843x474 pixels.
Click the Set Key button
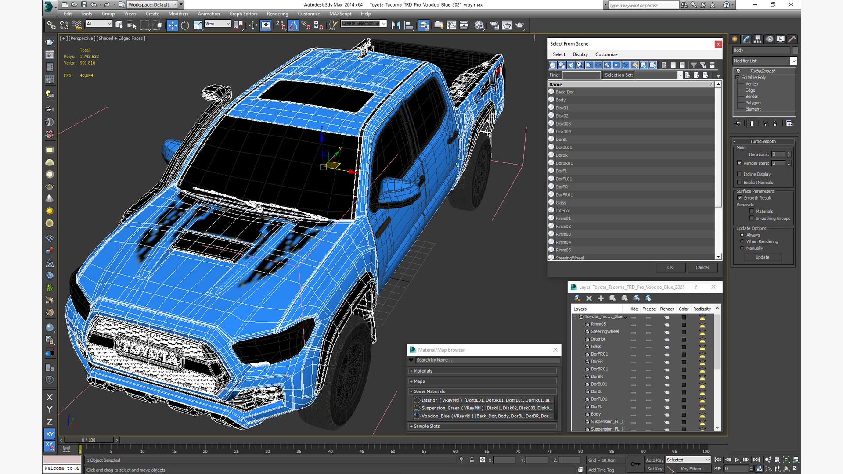tap(654, 469)
